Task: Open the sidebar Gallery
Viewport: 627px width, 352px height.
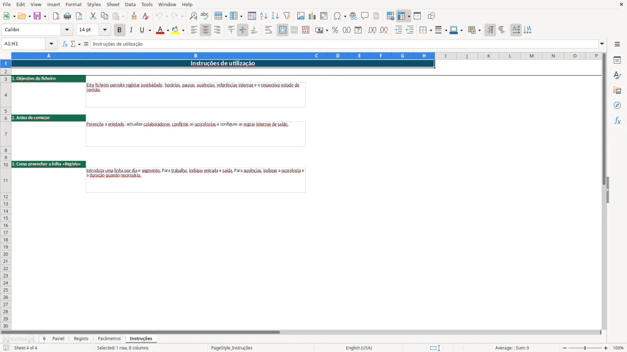Action: coord(617,90)
